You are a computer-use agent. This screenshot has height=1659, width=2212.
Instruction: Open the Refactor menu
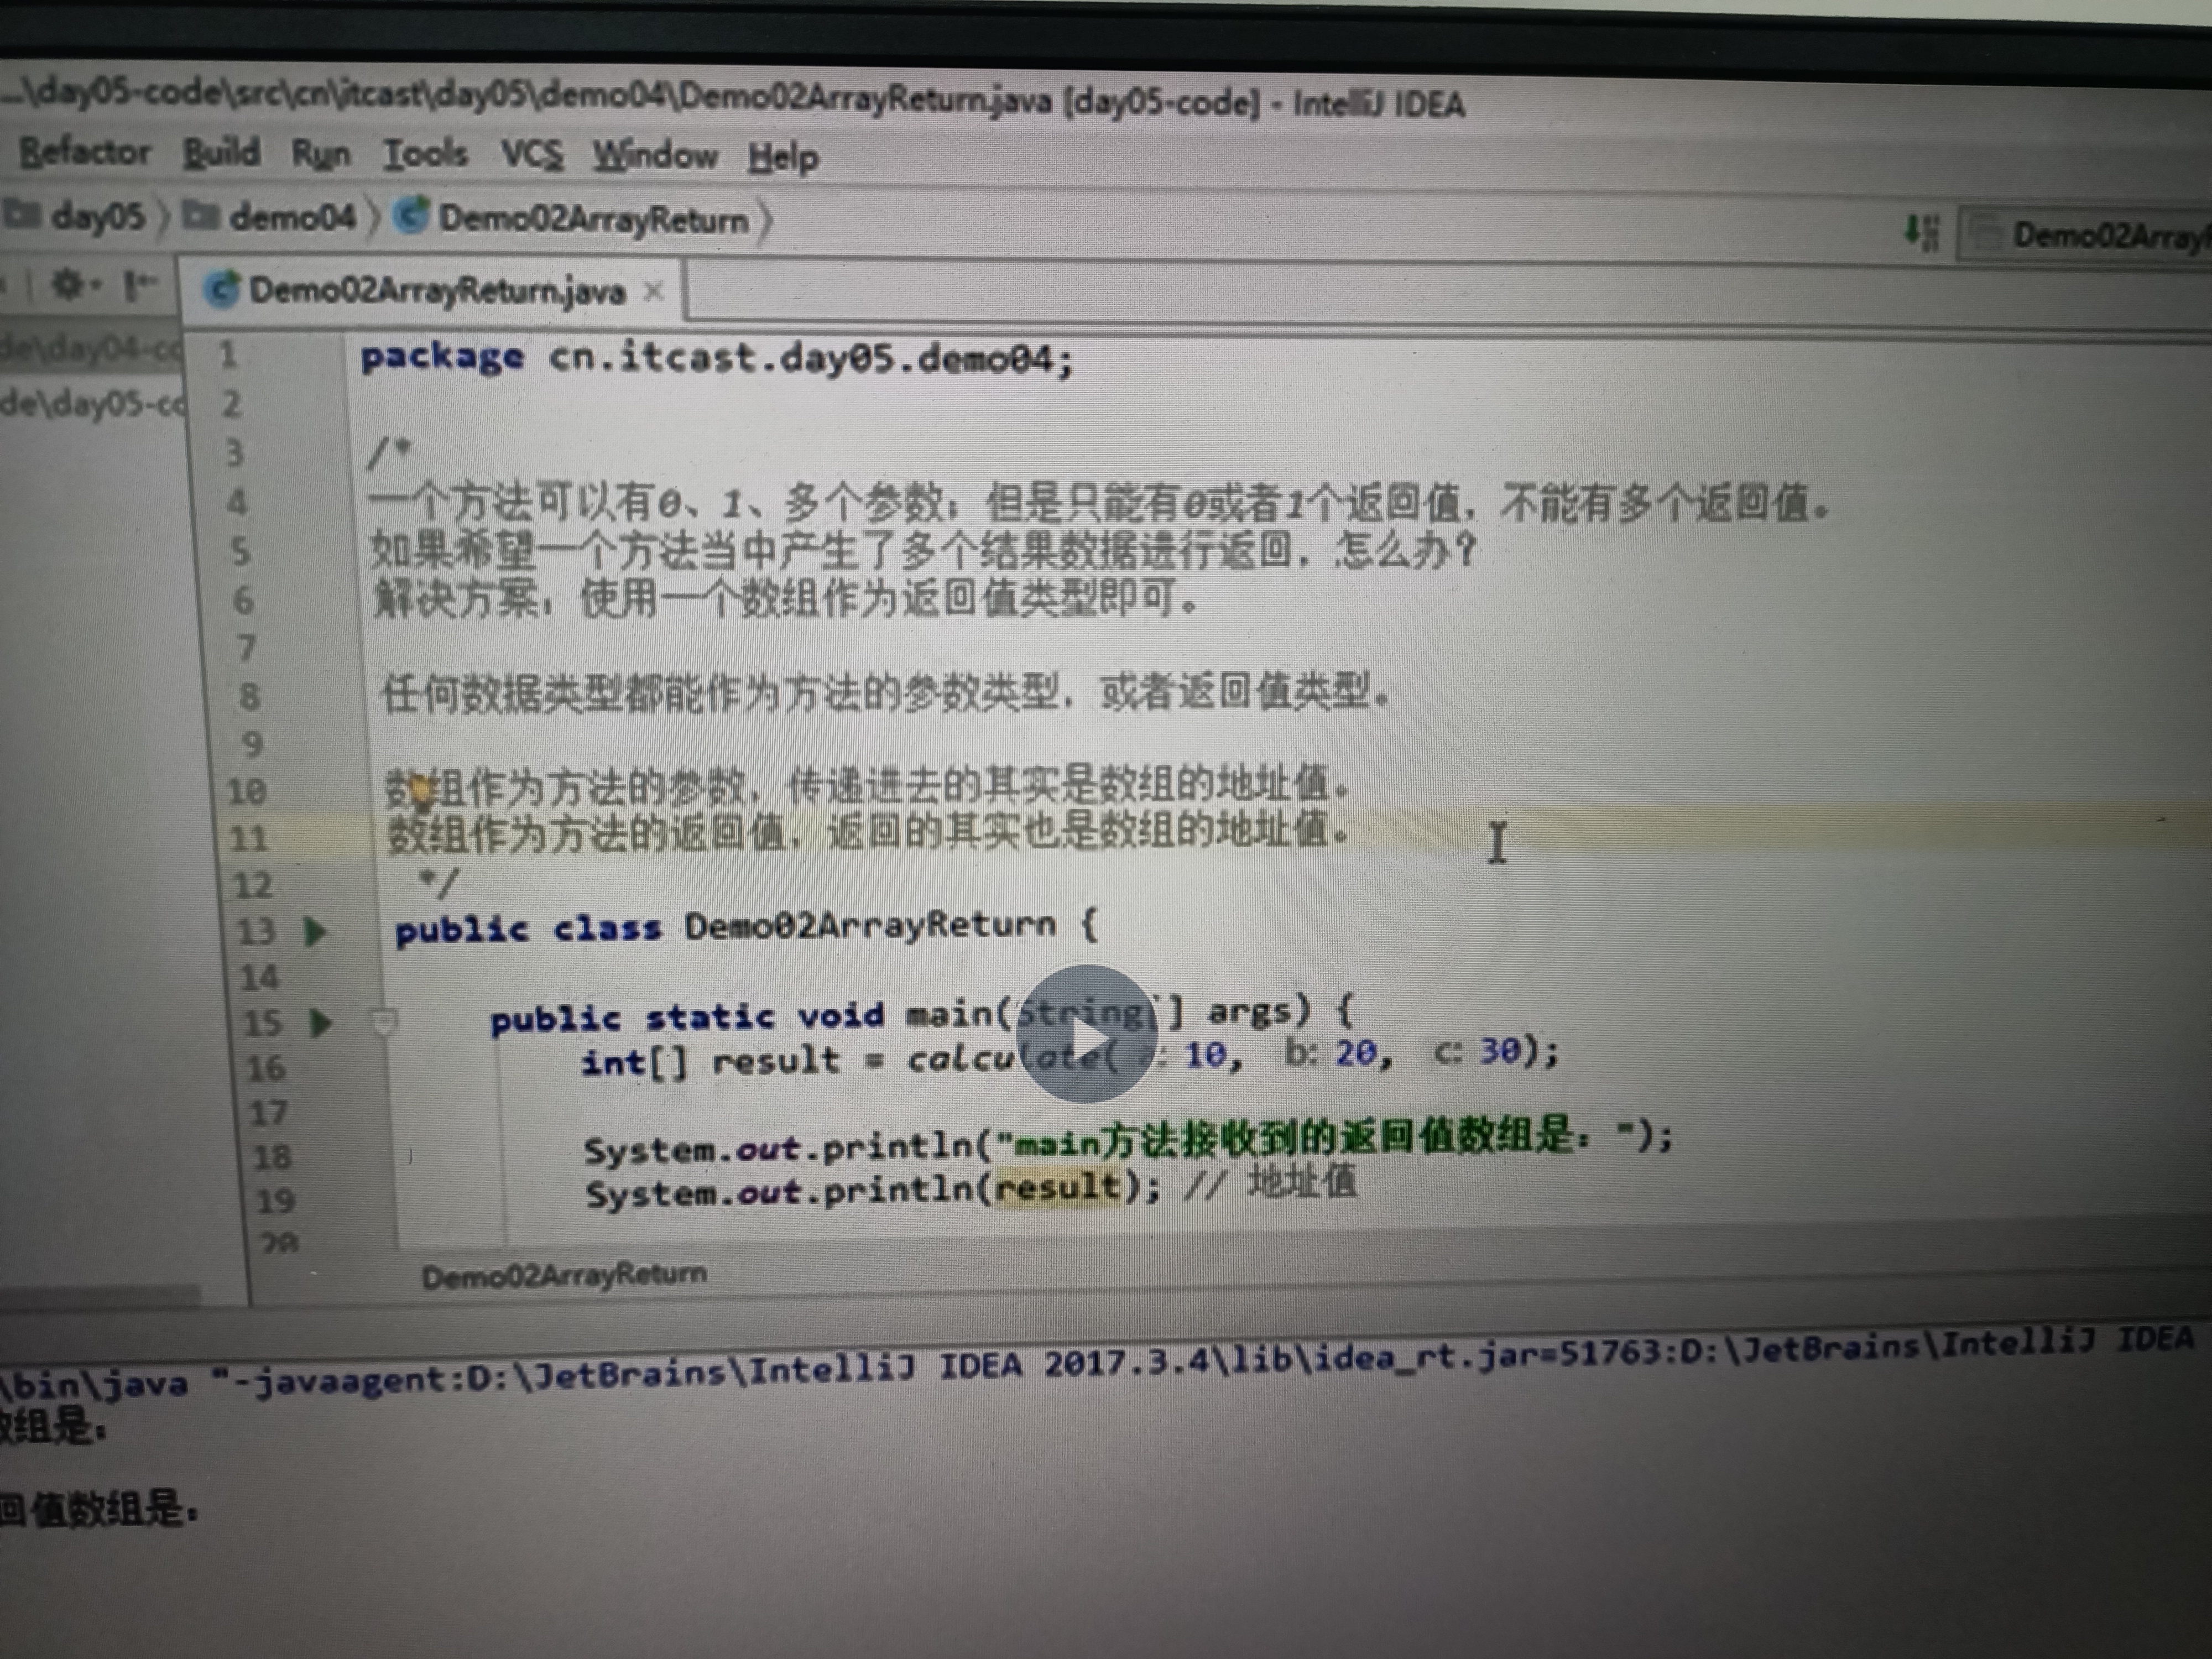85,152
